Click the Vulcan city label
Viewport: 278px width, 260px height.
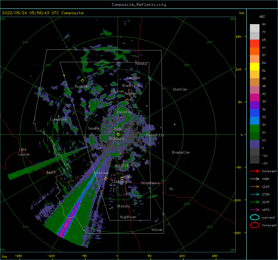pyautogui.click(x=157, y=230)
